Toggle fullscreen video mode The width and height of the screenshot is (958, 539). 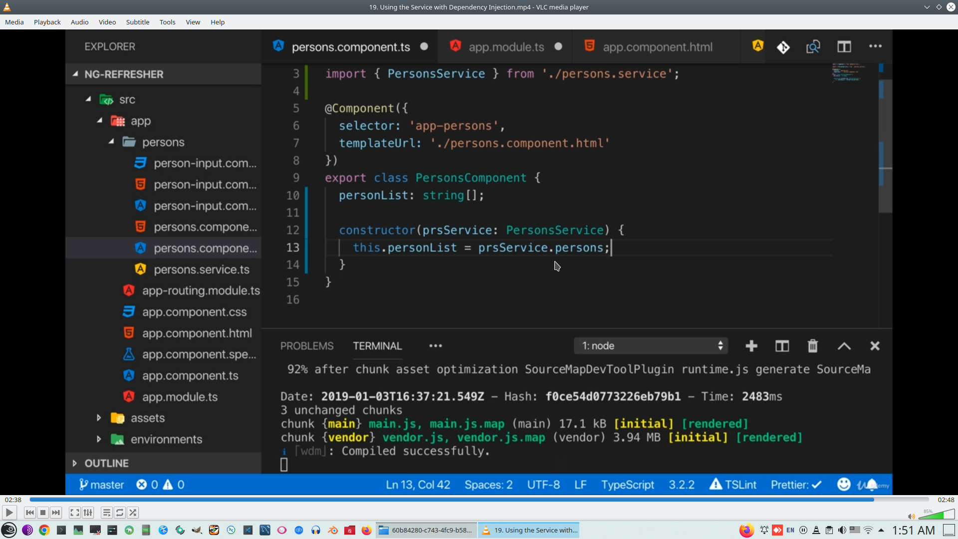pyautogui.click(x=74, y=513)
